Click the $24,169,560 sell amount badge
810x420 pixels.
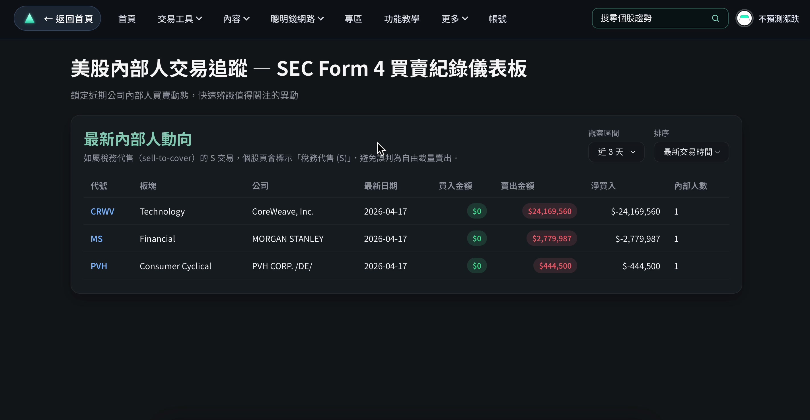pyautogui.click(x=549, y=211)
